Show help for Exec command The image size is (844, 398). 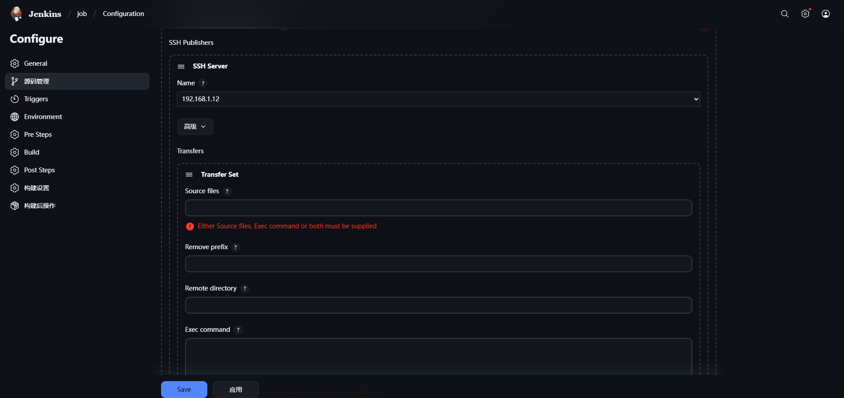tap(238, 330)
